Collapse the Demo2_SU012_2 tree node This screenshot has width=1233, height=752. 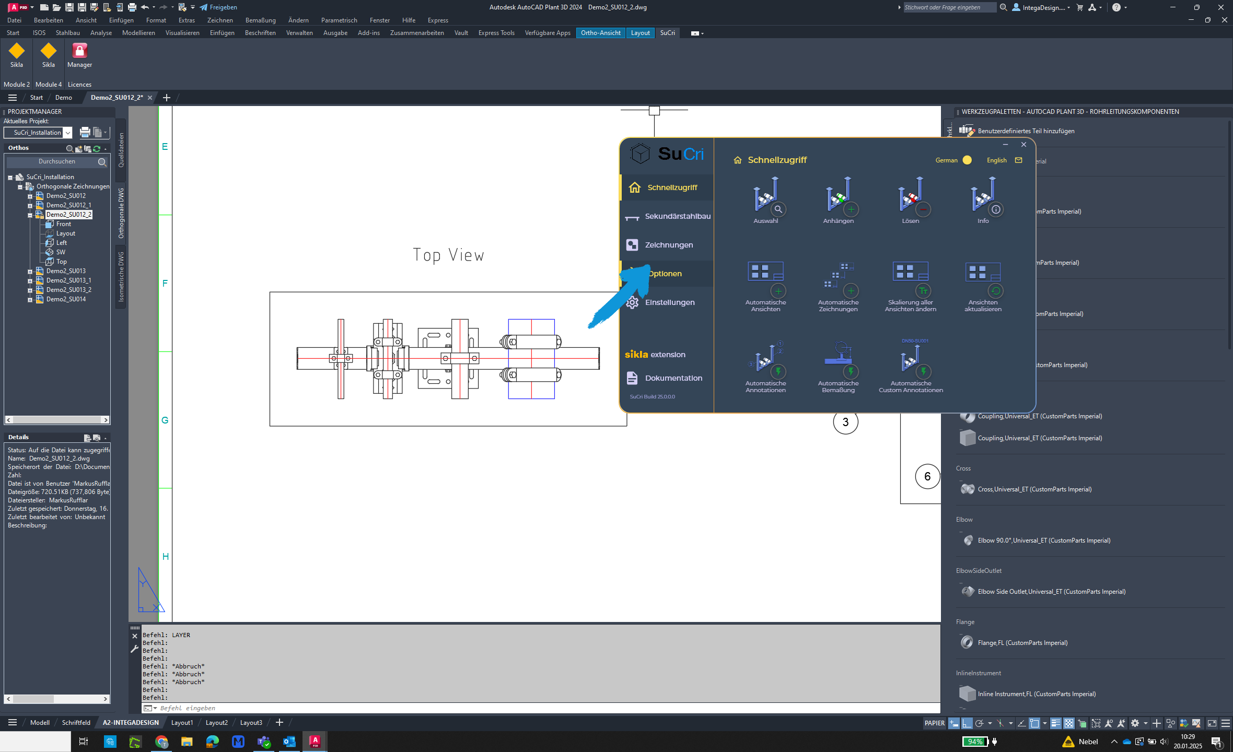pos(30,215)
